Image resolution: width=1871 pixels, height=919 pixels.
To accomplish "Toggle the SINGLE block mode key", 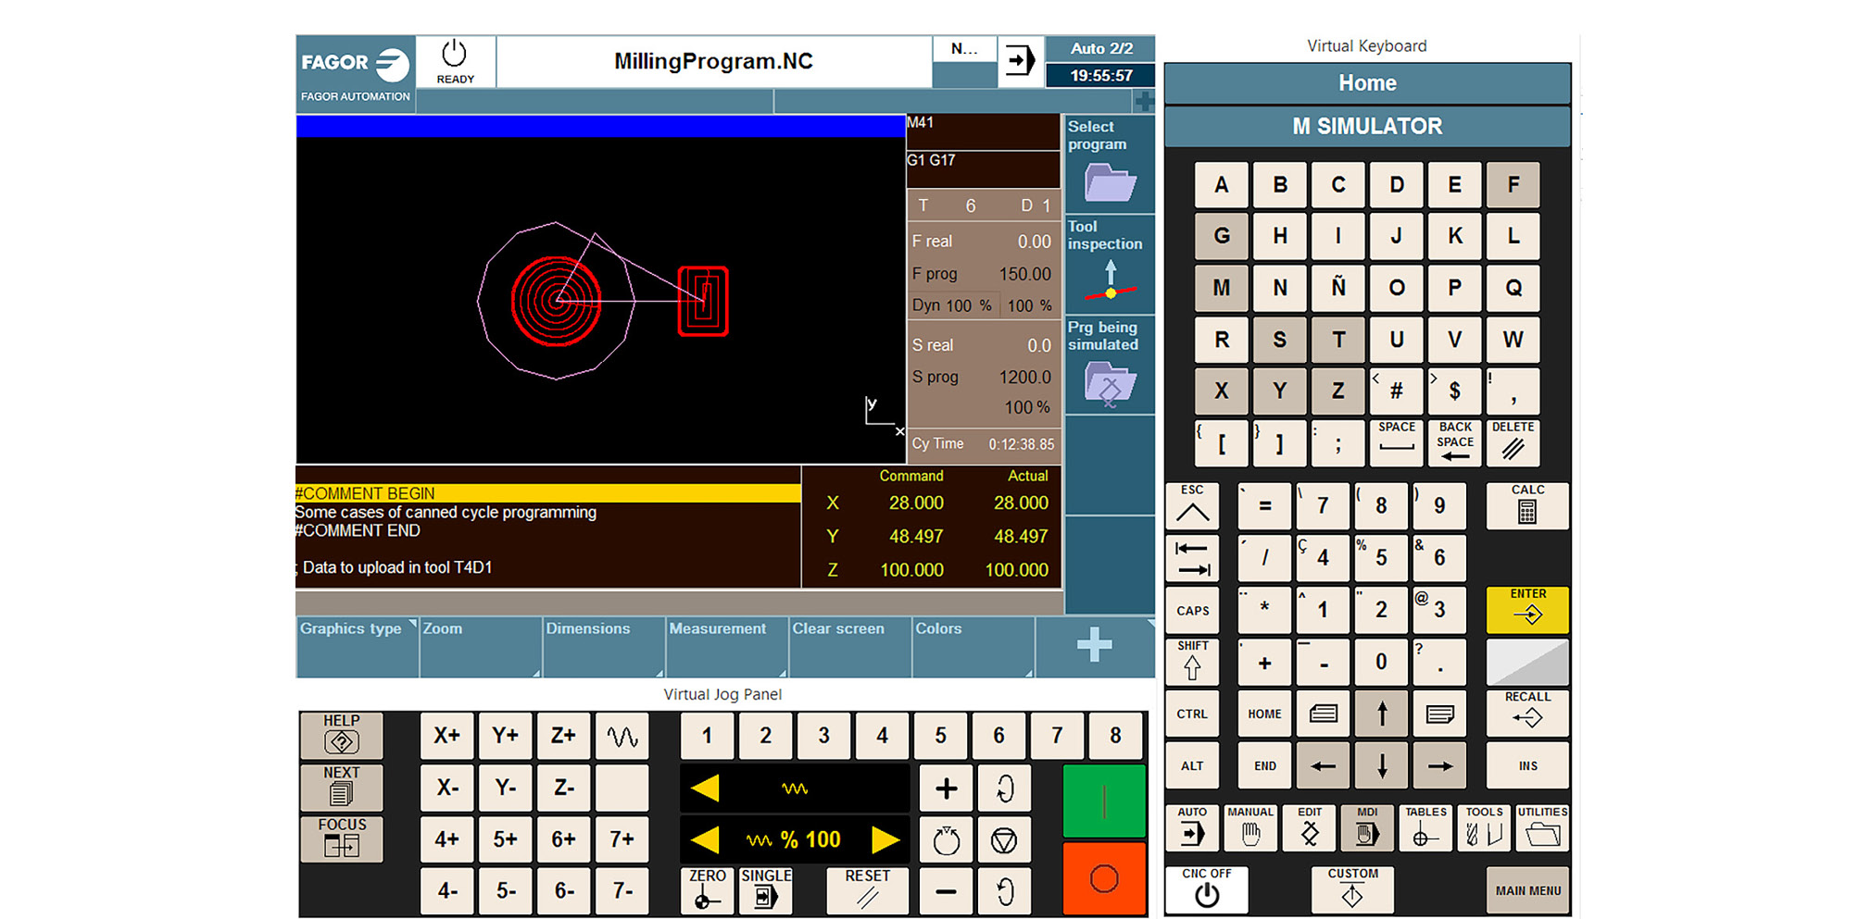I will [x=765, y=890].
